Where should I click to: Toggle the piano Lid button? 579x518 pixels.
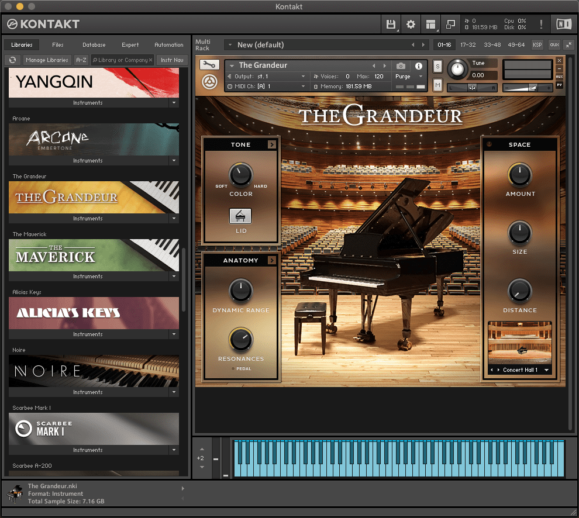[240, 216]
